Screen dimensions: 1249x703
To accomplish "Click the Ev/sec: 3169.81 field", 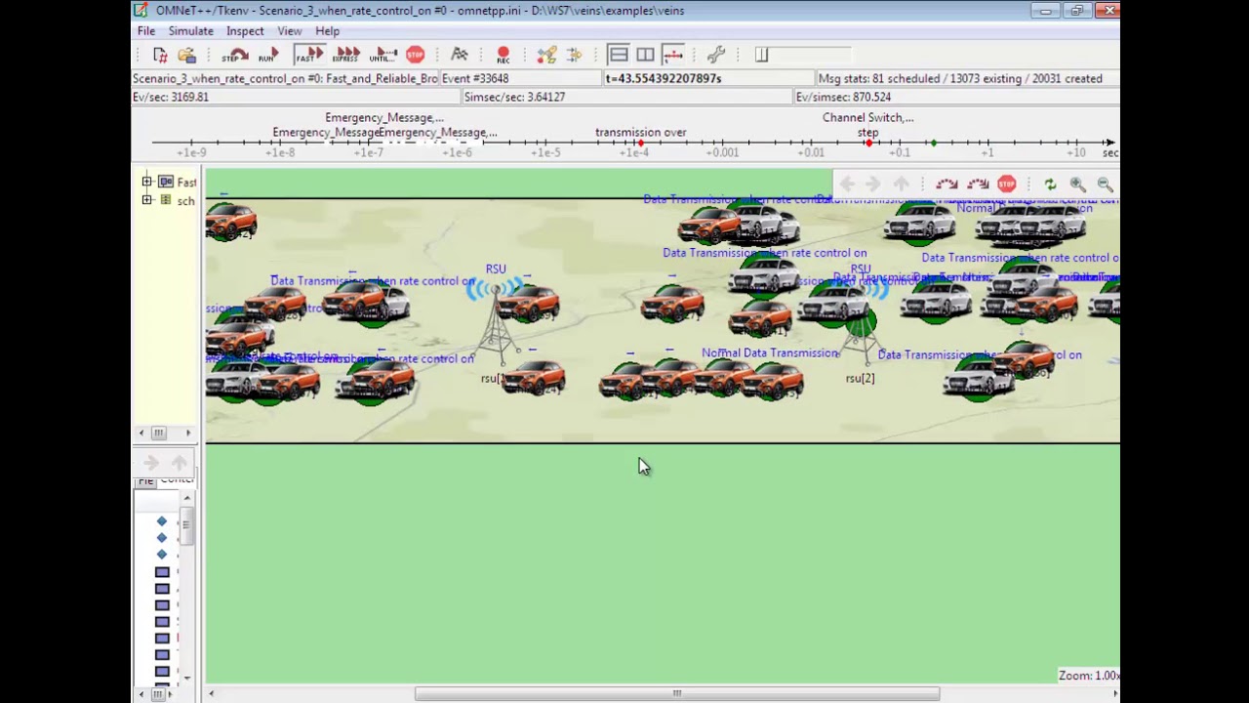I will pos(296,97).
